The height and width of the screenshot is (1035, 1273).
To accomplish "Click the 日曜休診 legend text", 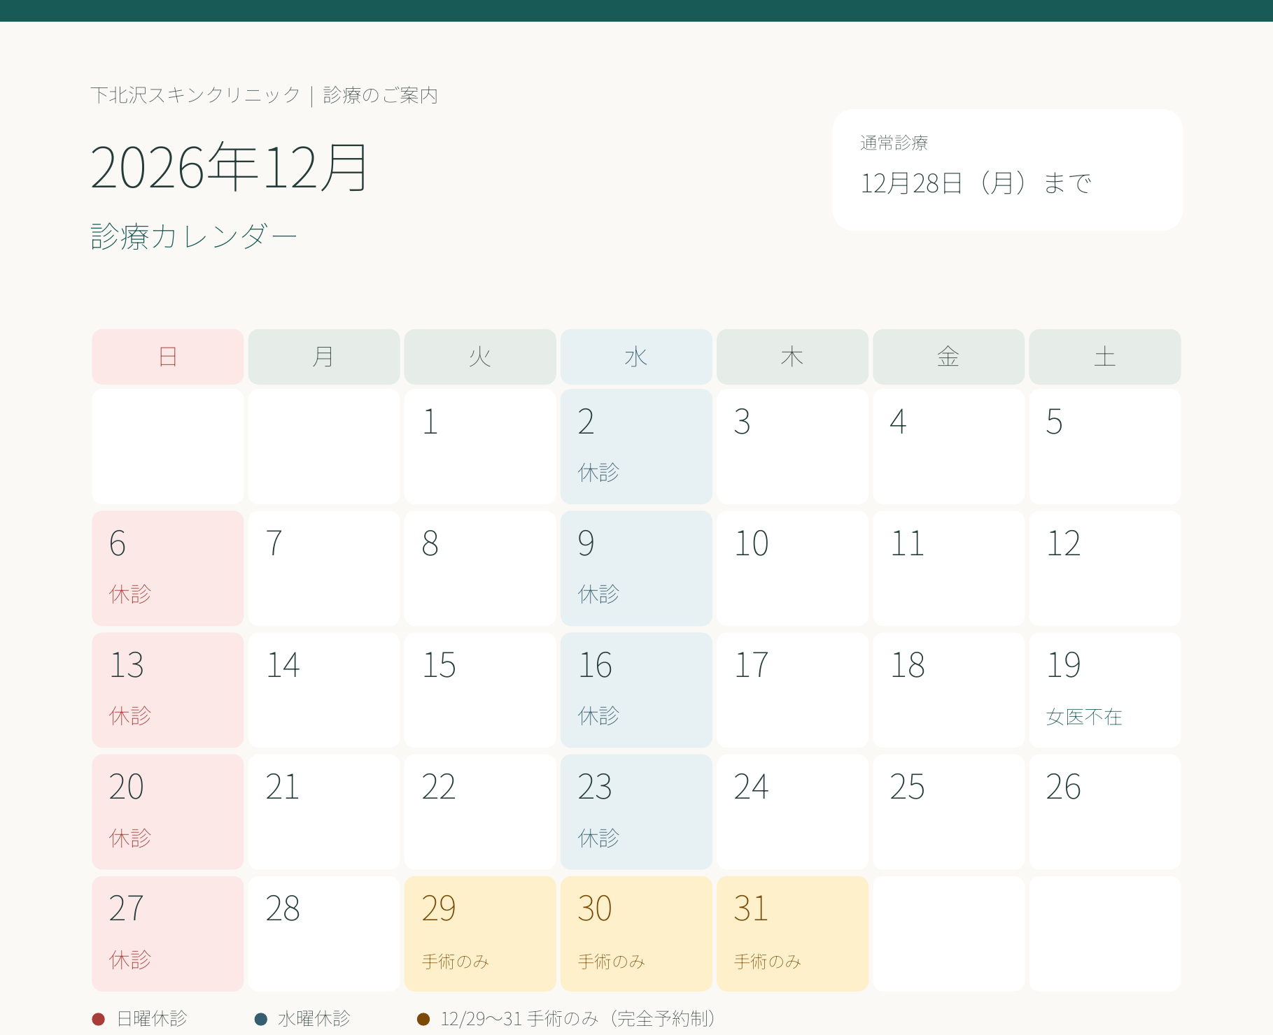I will [152, 1019].
